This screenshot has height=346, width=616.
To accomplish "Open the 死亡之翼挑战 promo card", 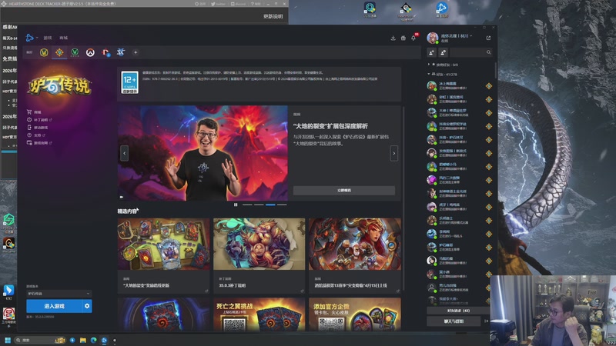I will (259, 314).
